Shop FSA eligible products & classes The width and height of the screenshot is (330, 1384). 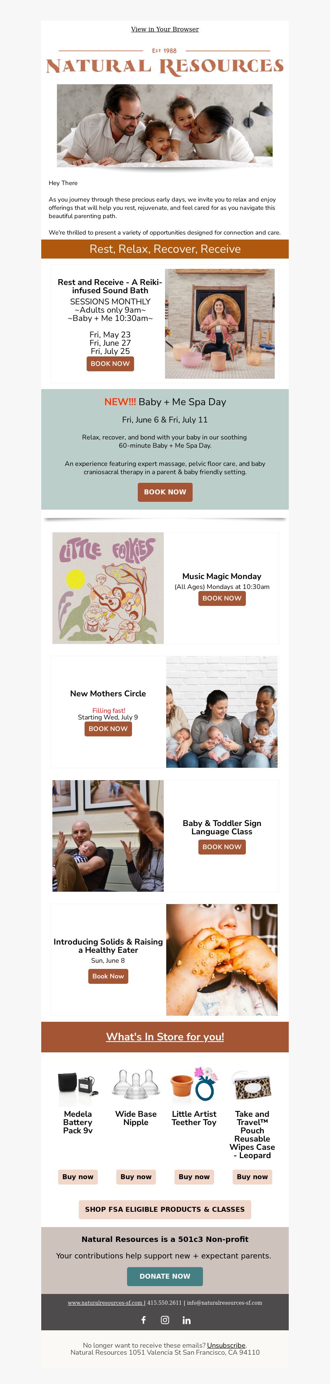tap(165, 1209)
